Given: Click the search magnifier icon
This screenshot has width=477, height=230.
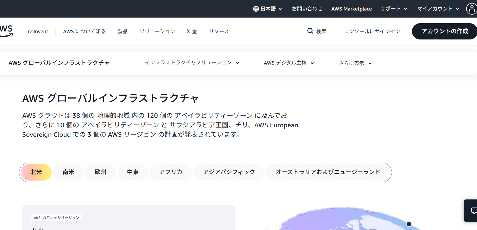Looking at the screenshot, I should pyautogui.click(x=310, y=31).
